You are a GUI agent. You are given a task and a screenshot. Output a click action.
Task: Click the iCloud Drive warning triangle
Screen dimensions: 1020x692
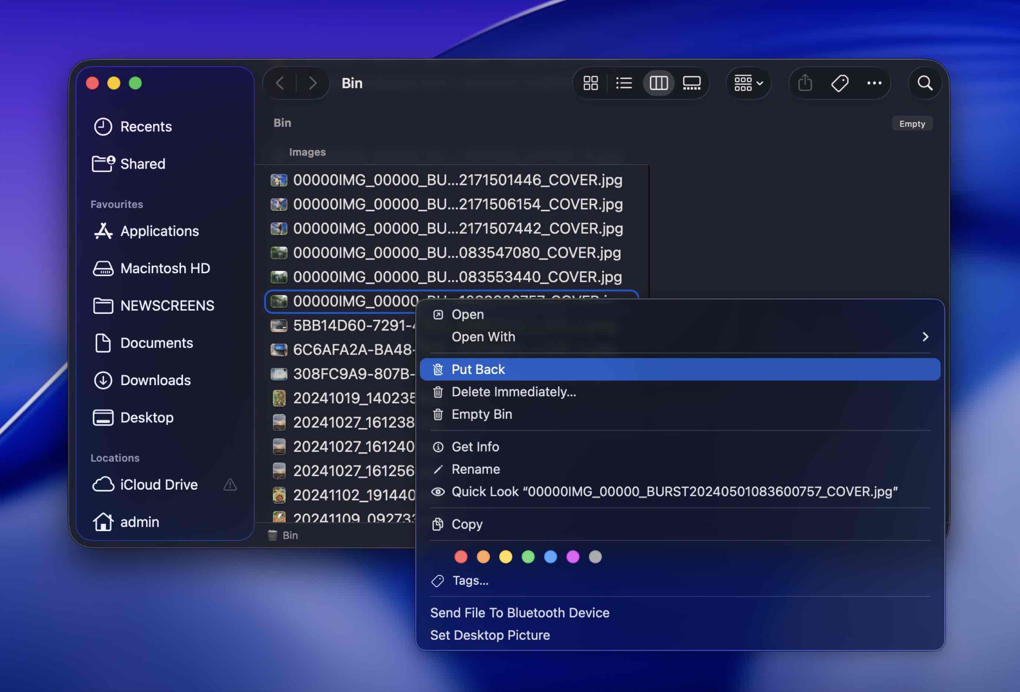tap(230, 484)
